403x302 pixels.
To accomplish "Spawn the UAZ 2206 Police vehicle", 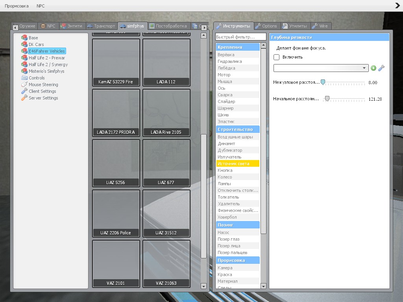I will 116,214.
